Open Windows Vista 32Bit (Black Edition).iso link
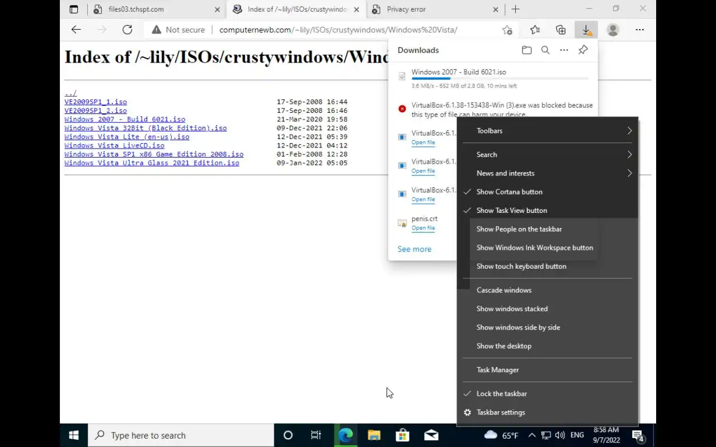Screen dimensions: 716x447 pos(145,128)
